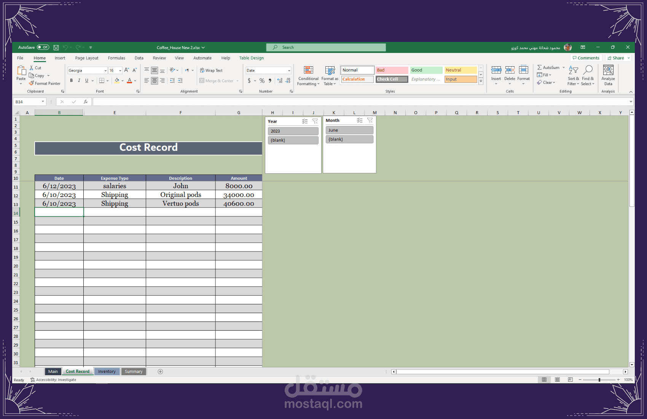Select (blank) in the Month slicer

tap(349, 139)
